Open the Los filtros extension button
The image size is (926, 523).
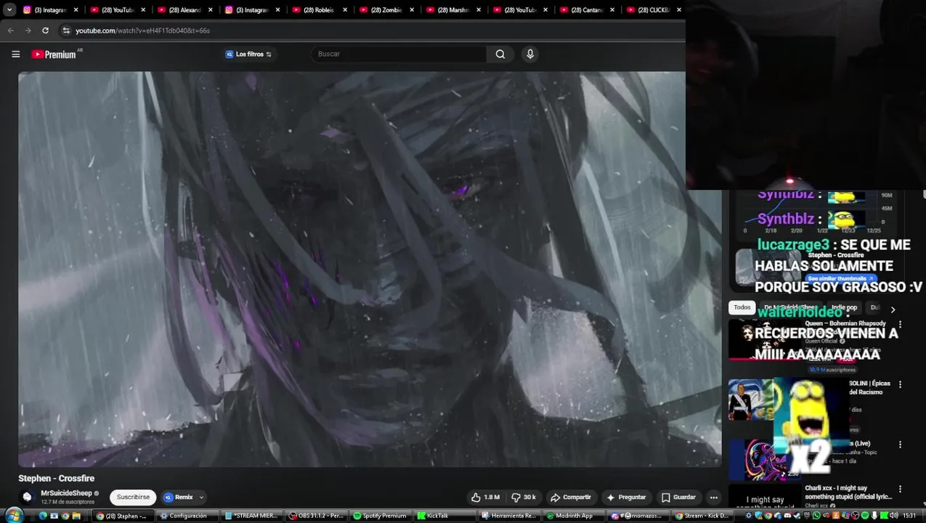(x=248, y=54)
